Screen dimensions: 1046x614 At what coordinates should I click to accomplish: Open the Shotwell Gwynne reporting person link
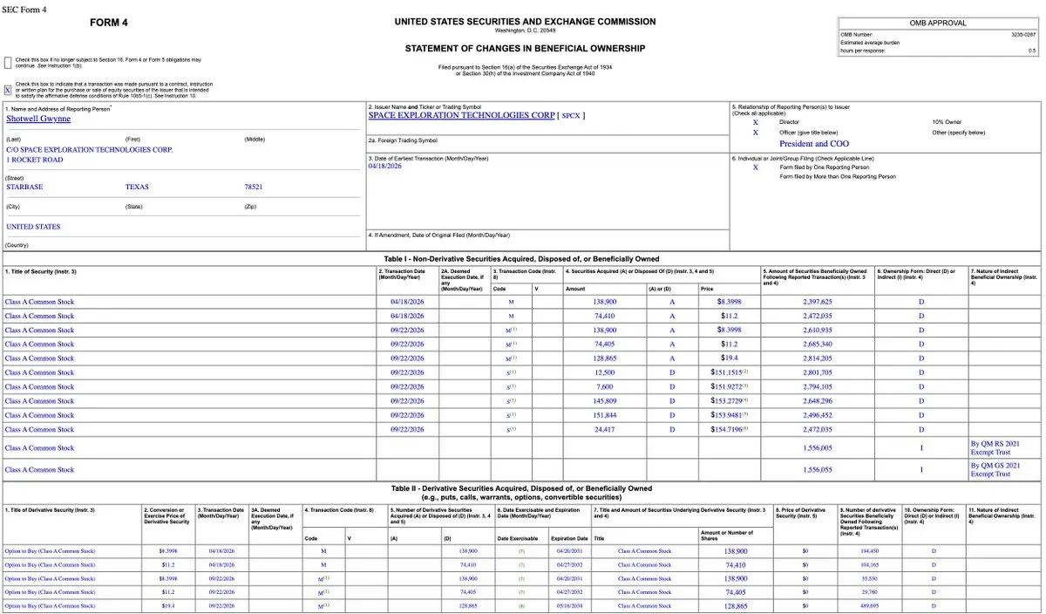[38, 119]
